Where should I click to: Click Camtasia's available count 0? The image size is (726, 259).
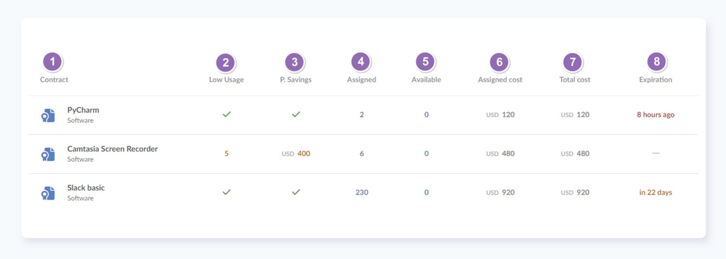point(426,154)
